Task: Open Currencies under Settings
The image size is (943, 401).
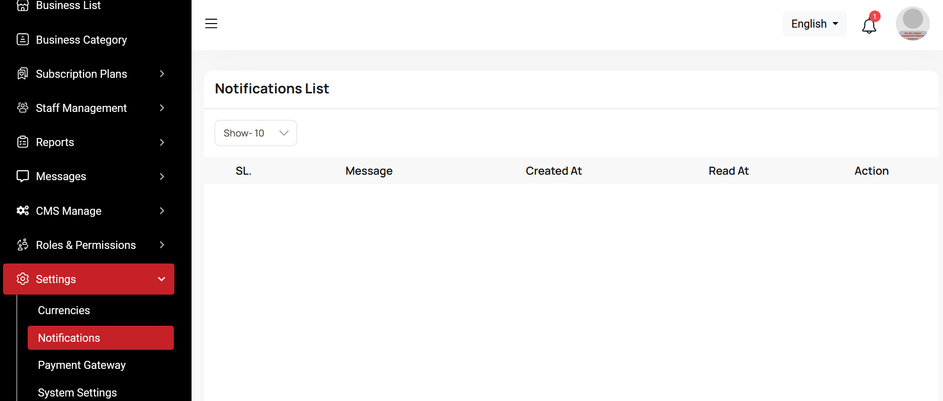Action: point(64,310)
